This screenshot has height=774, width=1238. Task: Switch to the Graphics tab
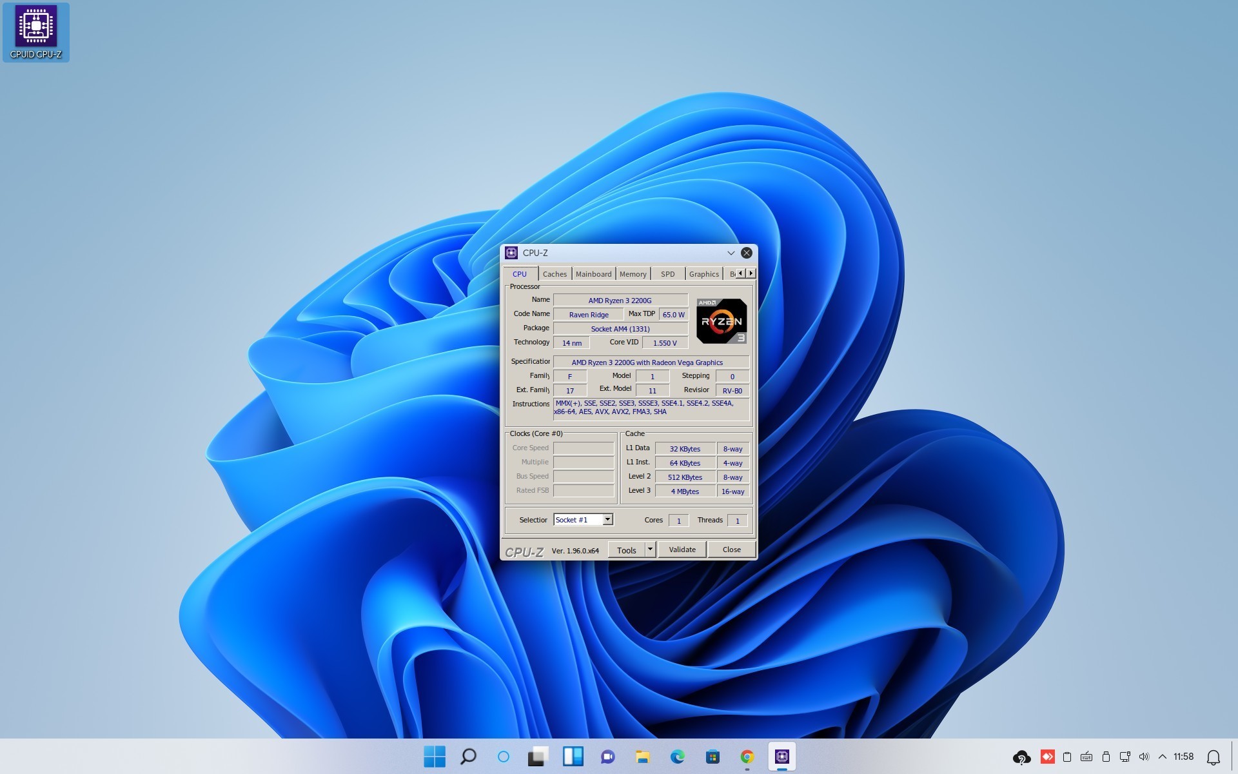click(703, 274)
